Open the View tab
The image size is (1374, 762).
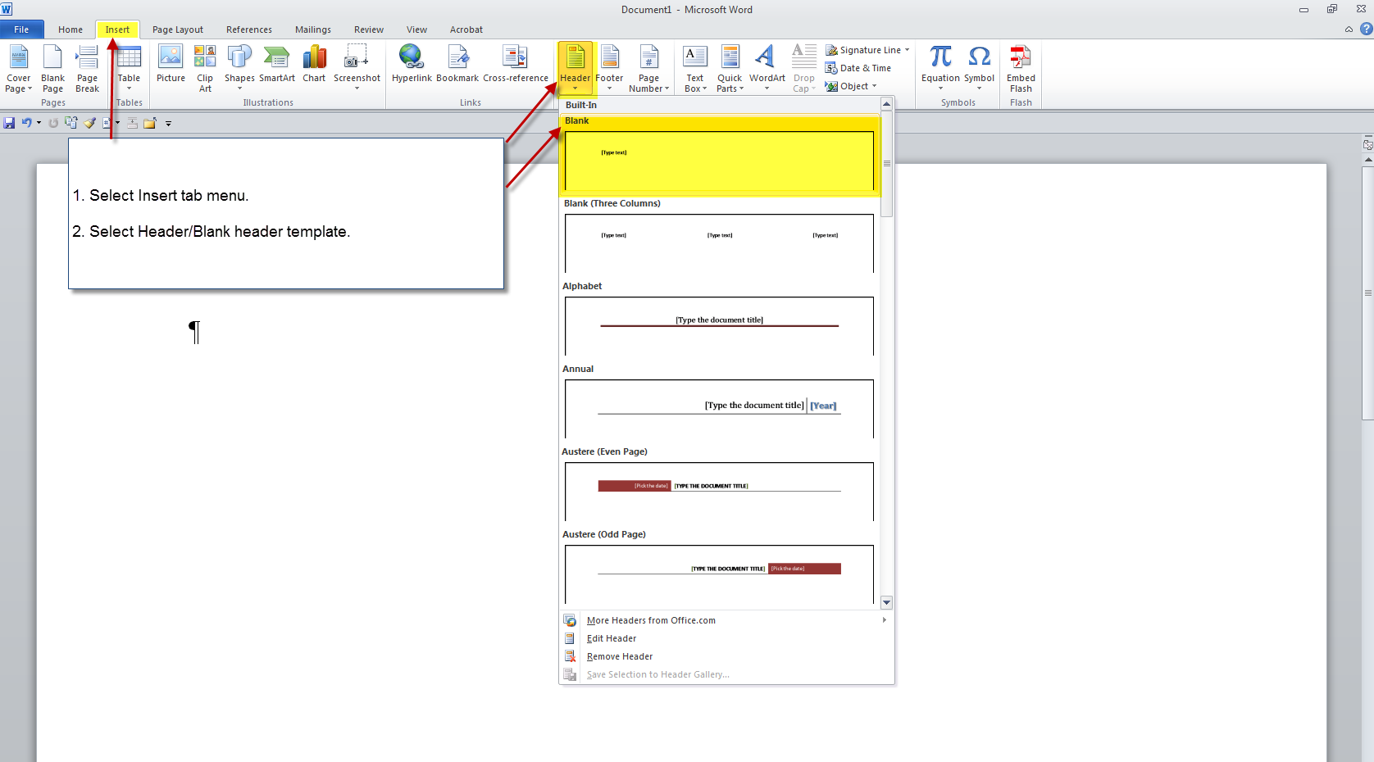click(x=417, y=29)
